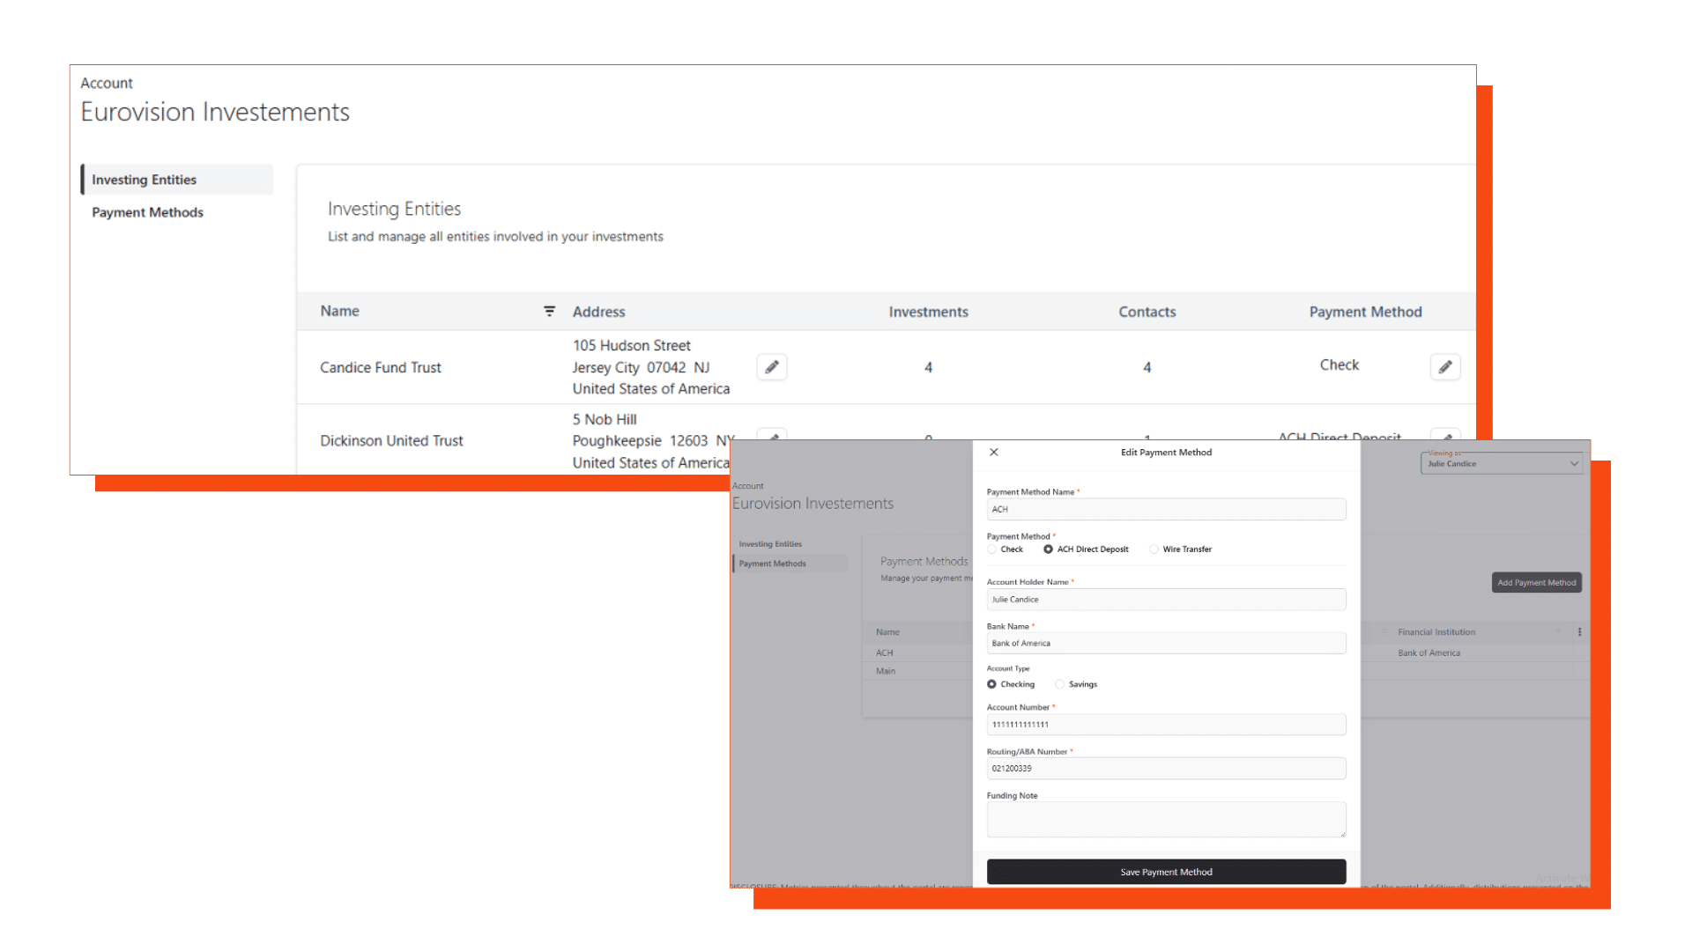The height and width of the screenshot is (951, 1692).
Task: Edit Candice Fund Trust payment method pencil
Action: [1444, 367]
